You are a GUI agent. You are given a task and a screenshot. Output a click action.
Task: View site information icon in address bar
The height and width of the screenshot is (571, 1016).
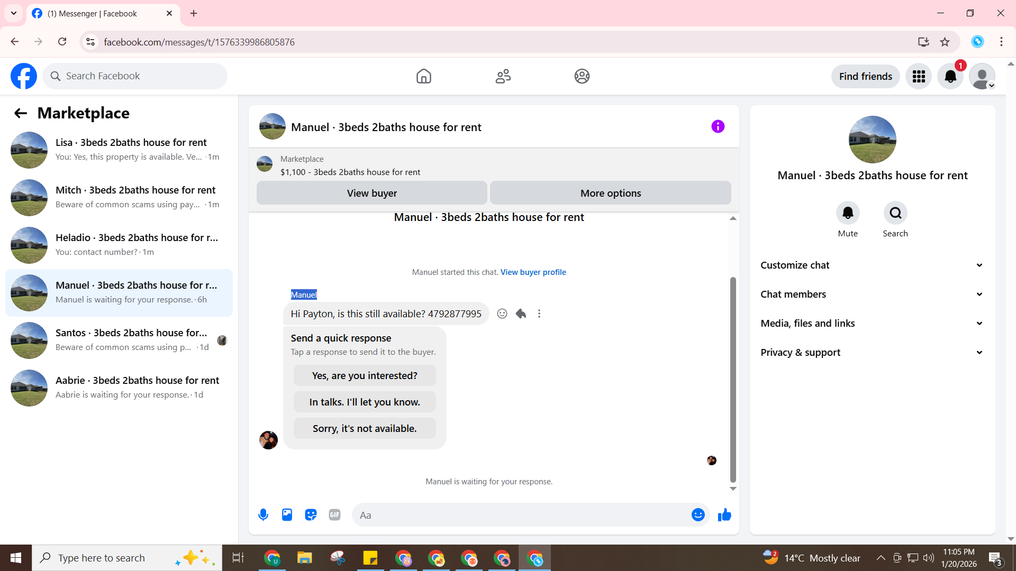tap(90, 42)
